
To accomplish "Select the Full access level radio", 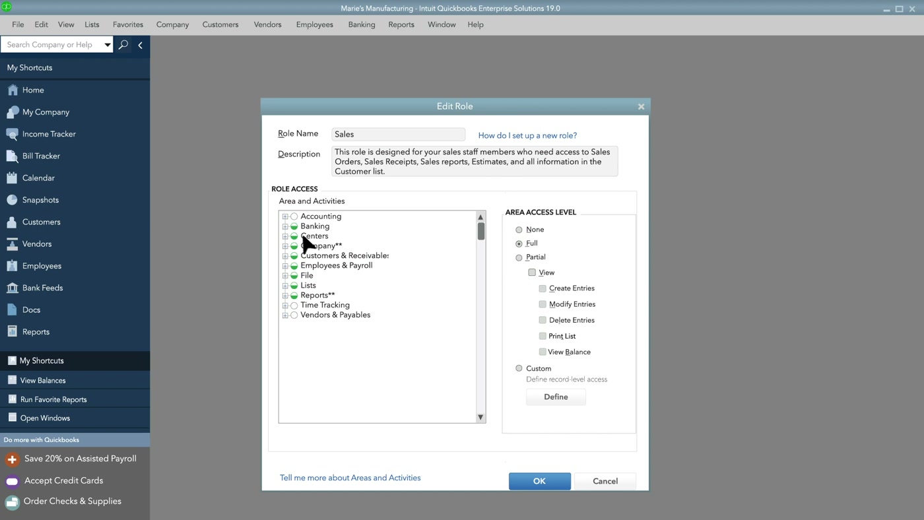I will pos(519,244).
